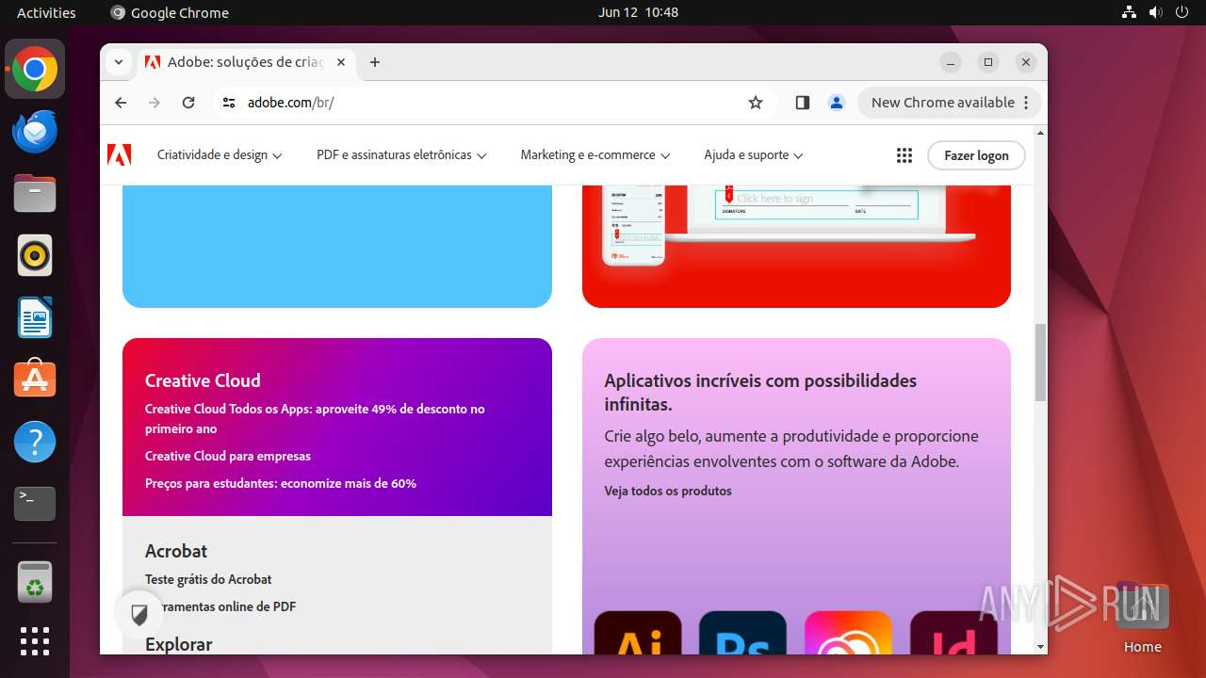Open Google Chrome app menu in top bar
Image resolution: width=1206 pixels, height=678 pixels.
170,12
